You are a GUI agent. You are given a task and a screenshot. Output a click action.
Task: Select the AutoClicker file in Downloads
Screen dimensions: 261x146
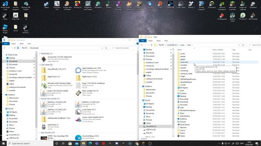[x=50, y=127]
